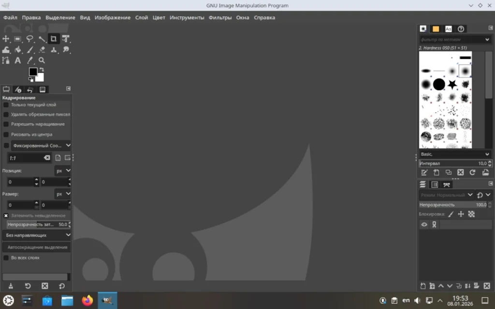Create a new brush
Image resolution: width=495 pixels, height=309 pixels.
[x=437, y=172]
